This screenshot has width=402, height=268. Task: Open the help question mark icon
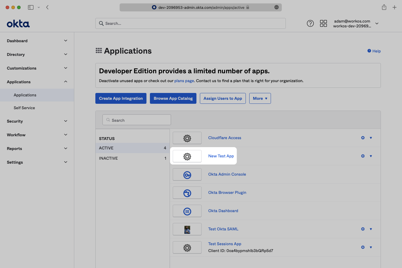(x=310, y=23)
